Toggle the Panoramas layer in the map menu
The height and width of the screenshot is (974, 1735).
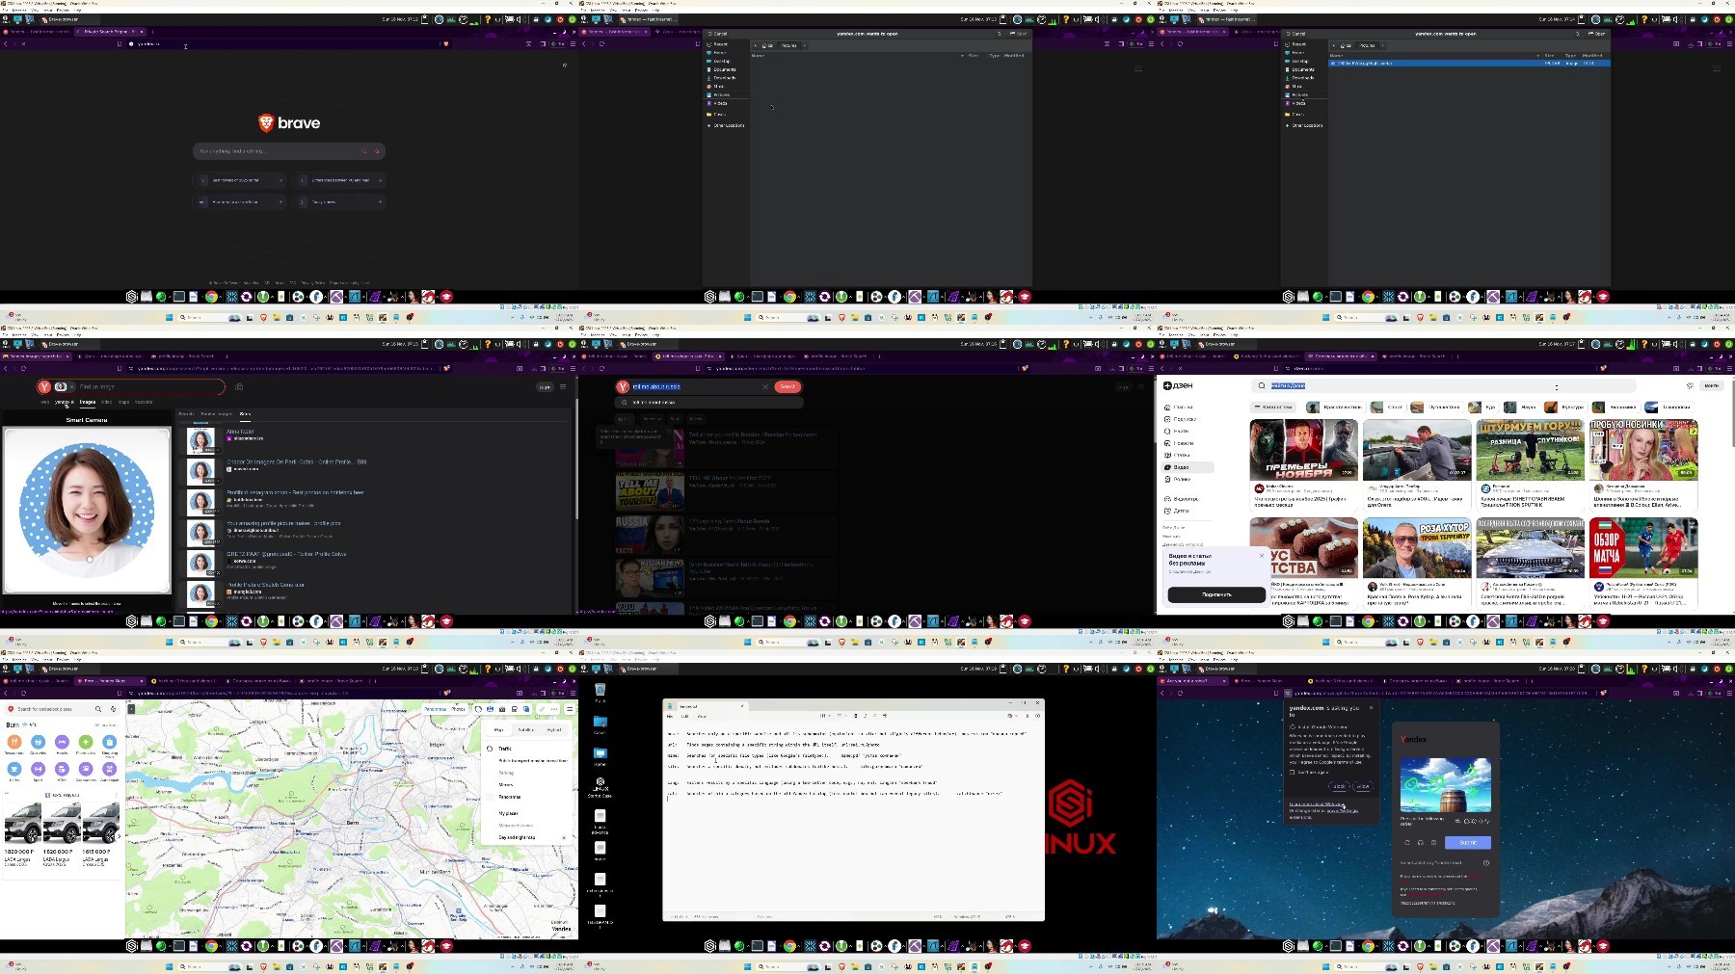pyautogui.click(x=509, y=797)
